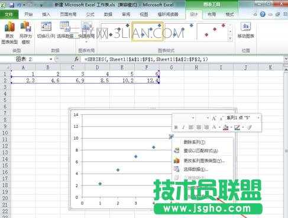Open Quick Layout (快速布局) gallery
This screenshot has width=288, height=218.
coord(86,31)
